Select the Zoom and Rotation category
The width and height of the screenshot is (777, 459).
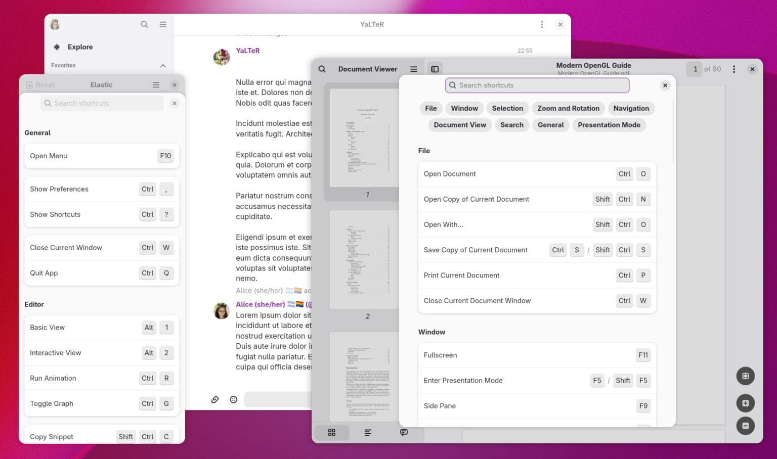point(568,108)
